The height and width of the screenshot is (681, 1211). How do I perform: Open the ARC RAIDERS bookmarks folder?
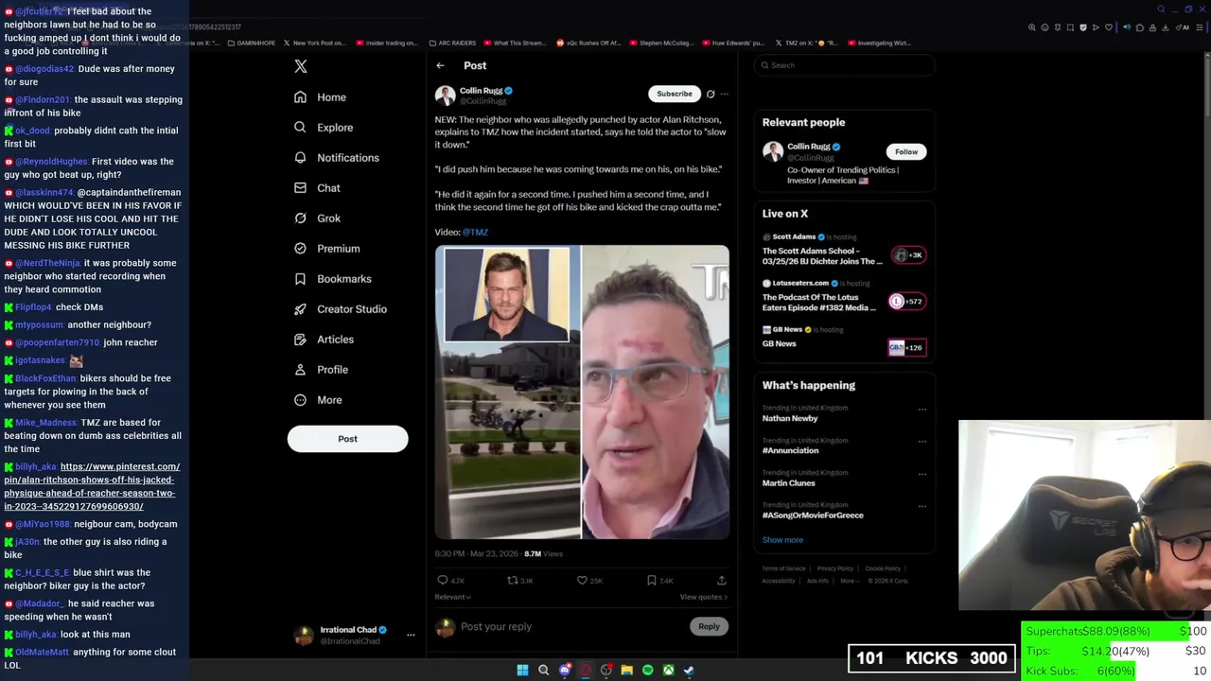(451, 43)
